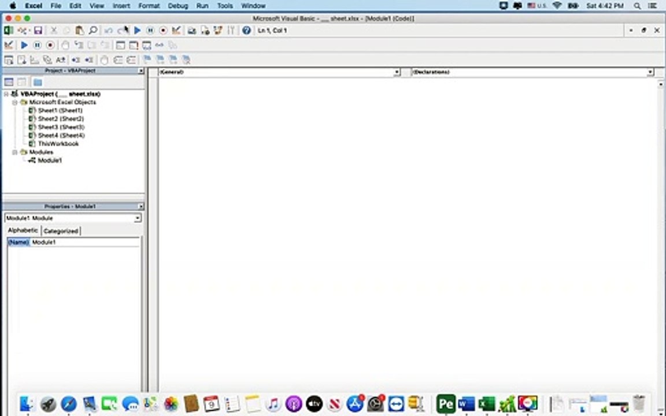Image resolution: width=666 pixels, height=416 pixels.
Task: Click the Outdent icon in Edit toolbar
Action: (89, 60)
